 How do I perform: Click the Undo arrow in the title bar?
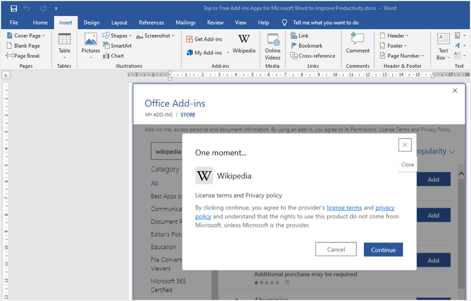(26, 8)
